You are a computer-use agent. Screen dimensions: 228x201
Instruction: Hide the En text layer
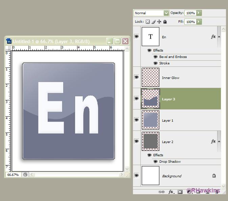coord(137,37)
